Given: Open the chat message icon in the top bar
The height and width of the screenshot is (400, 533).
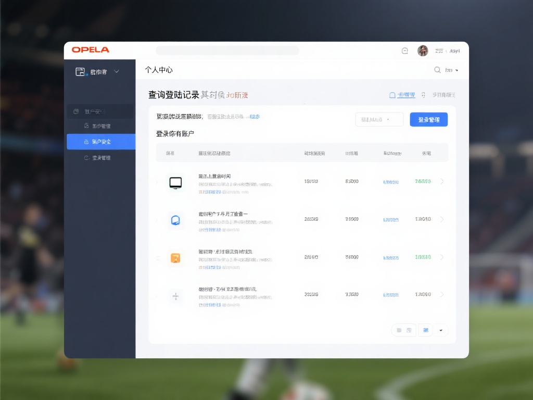Looking at the screenshot, I should [x=404, y=51].
